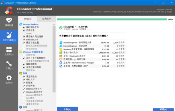
Task: Click the 分析(A) analyze button
Action: click(67, 109)
